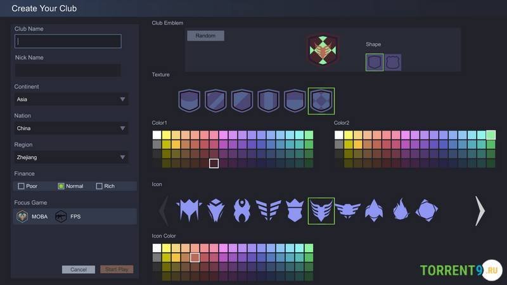Select the flame-shaped club icon

[x=401, y=210]
